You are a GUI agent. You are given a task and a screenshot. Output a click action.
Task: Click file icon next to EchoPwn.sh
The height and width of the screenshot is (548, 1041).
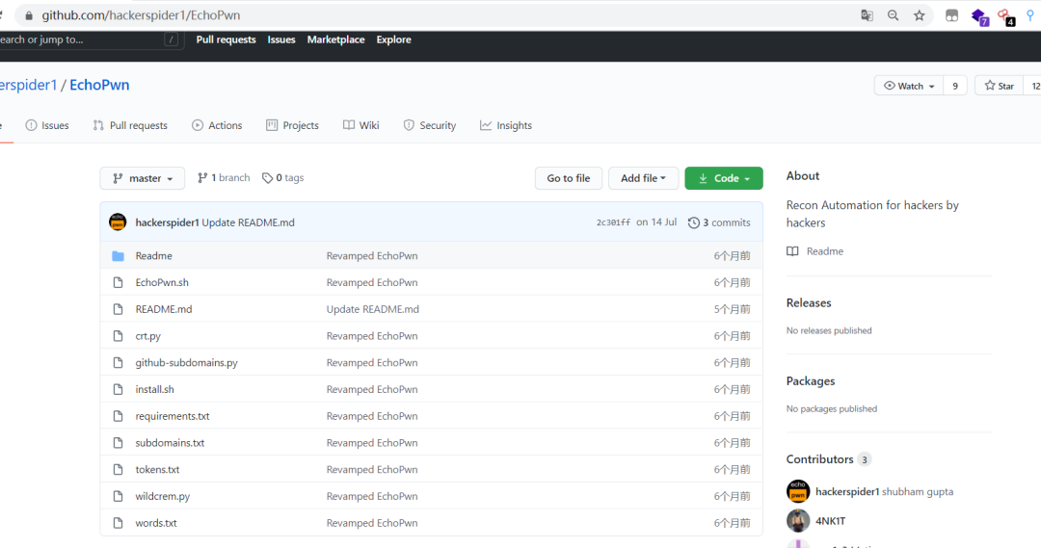coord(119,282)
